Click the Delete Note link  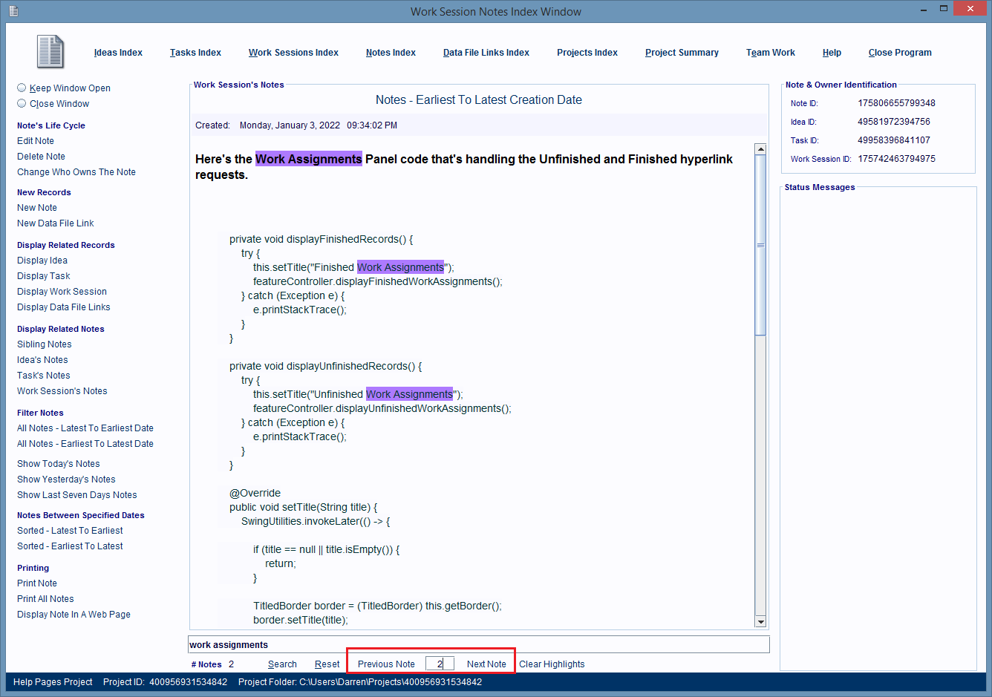41,157
